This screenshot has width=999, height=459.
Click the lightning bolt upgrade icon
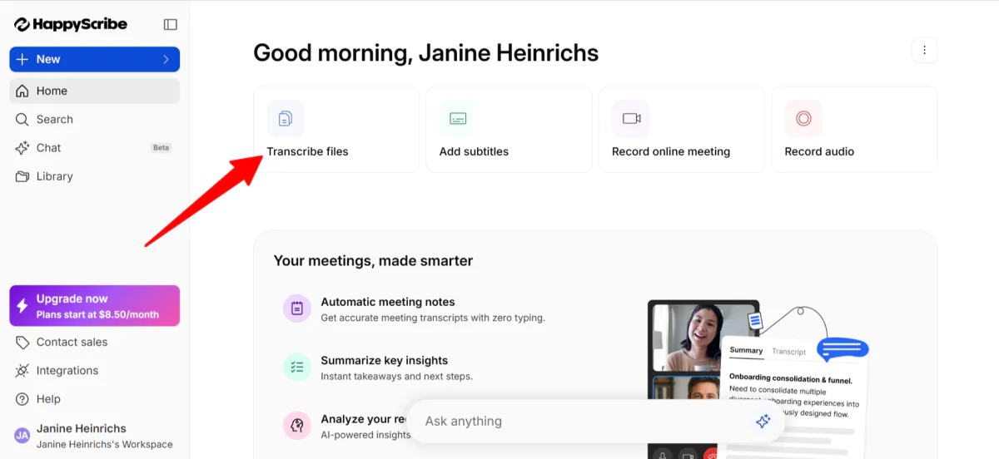(22, 306)
